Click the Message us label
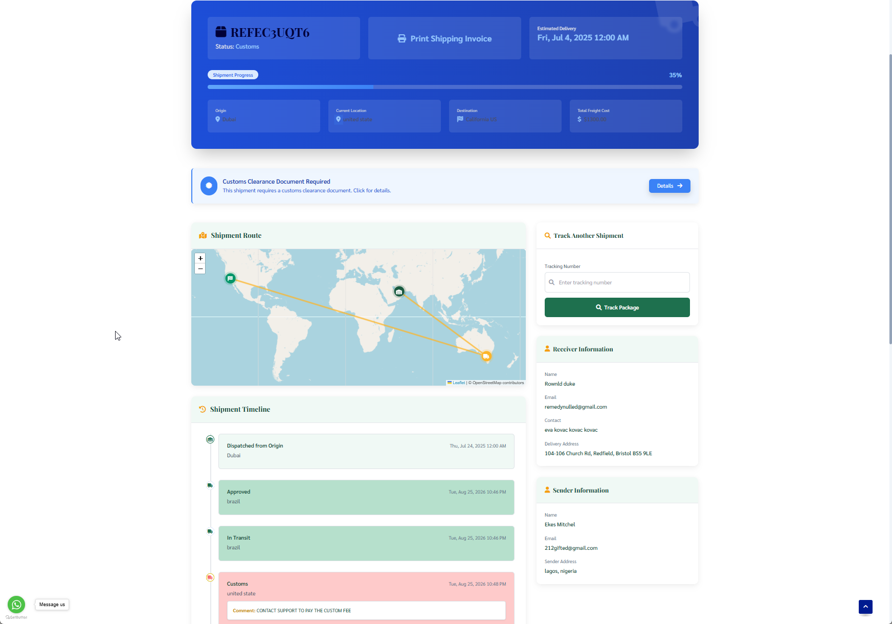This screenshot has height=624, width=892. (52, 605)
